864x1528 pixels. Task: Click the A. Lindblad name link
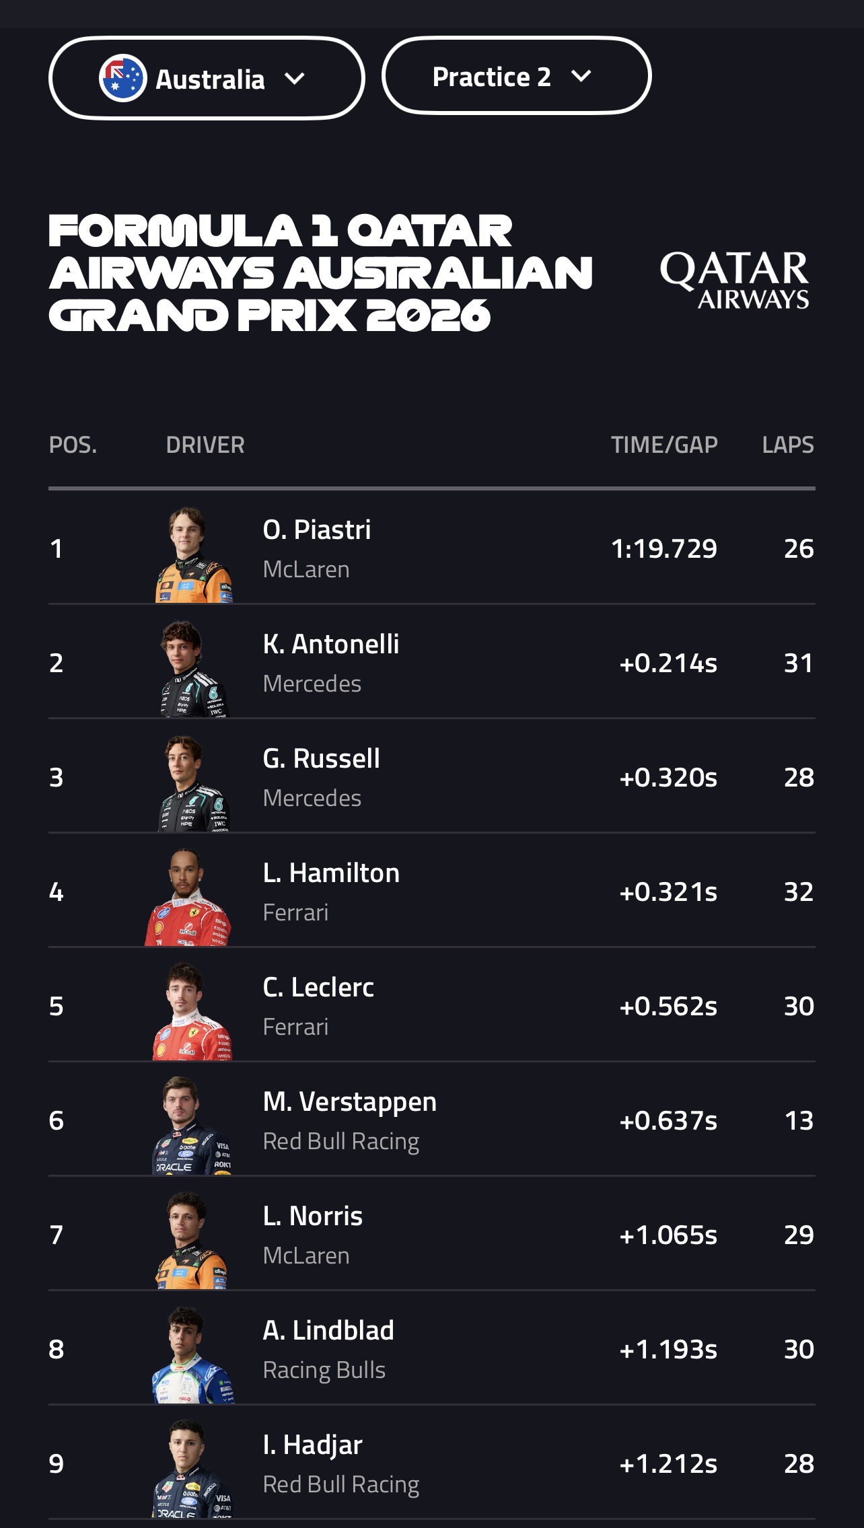tap(328, 1331)
